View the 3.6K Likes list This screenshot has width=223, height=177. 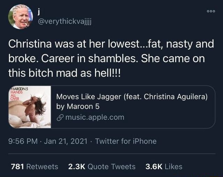pyautogui.click(x=163, y=167)
